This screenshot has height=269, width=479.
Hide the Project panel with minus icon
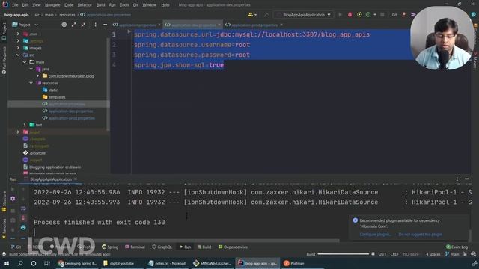click(105, 25)
